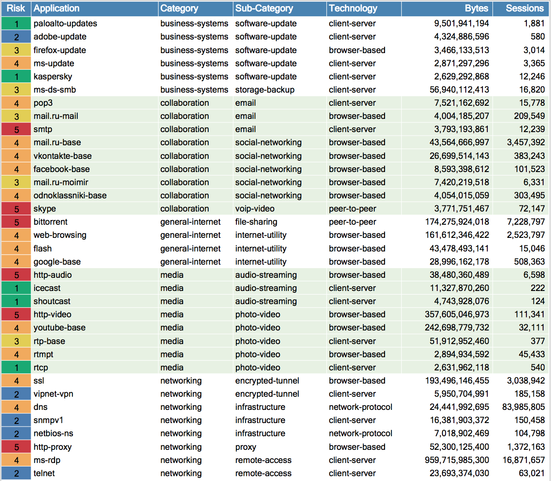This screenshot has width=551, height=481.
Task: Select the vkontakte-base application name
Action: click(62, 156)
